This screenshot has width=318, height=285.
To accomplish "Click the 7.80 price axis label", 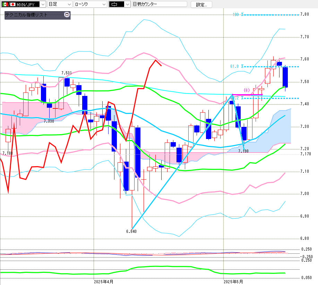I will coord(304,14).
